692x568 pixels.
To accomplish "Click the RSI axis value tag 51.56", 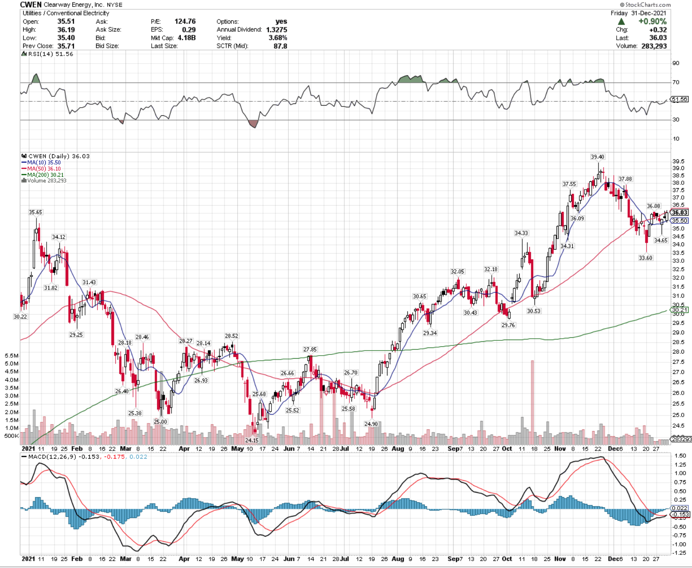I will (679, 100).
